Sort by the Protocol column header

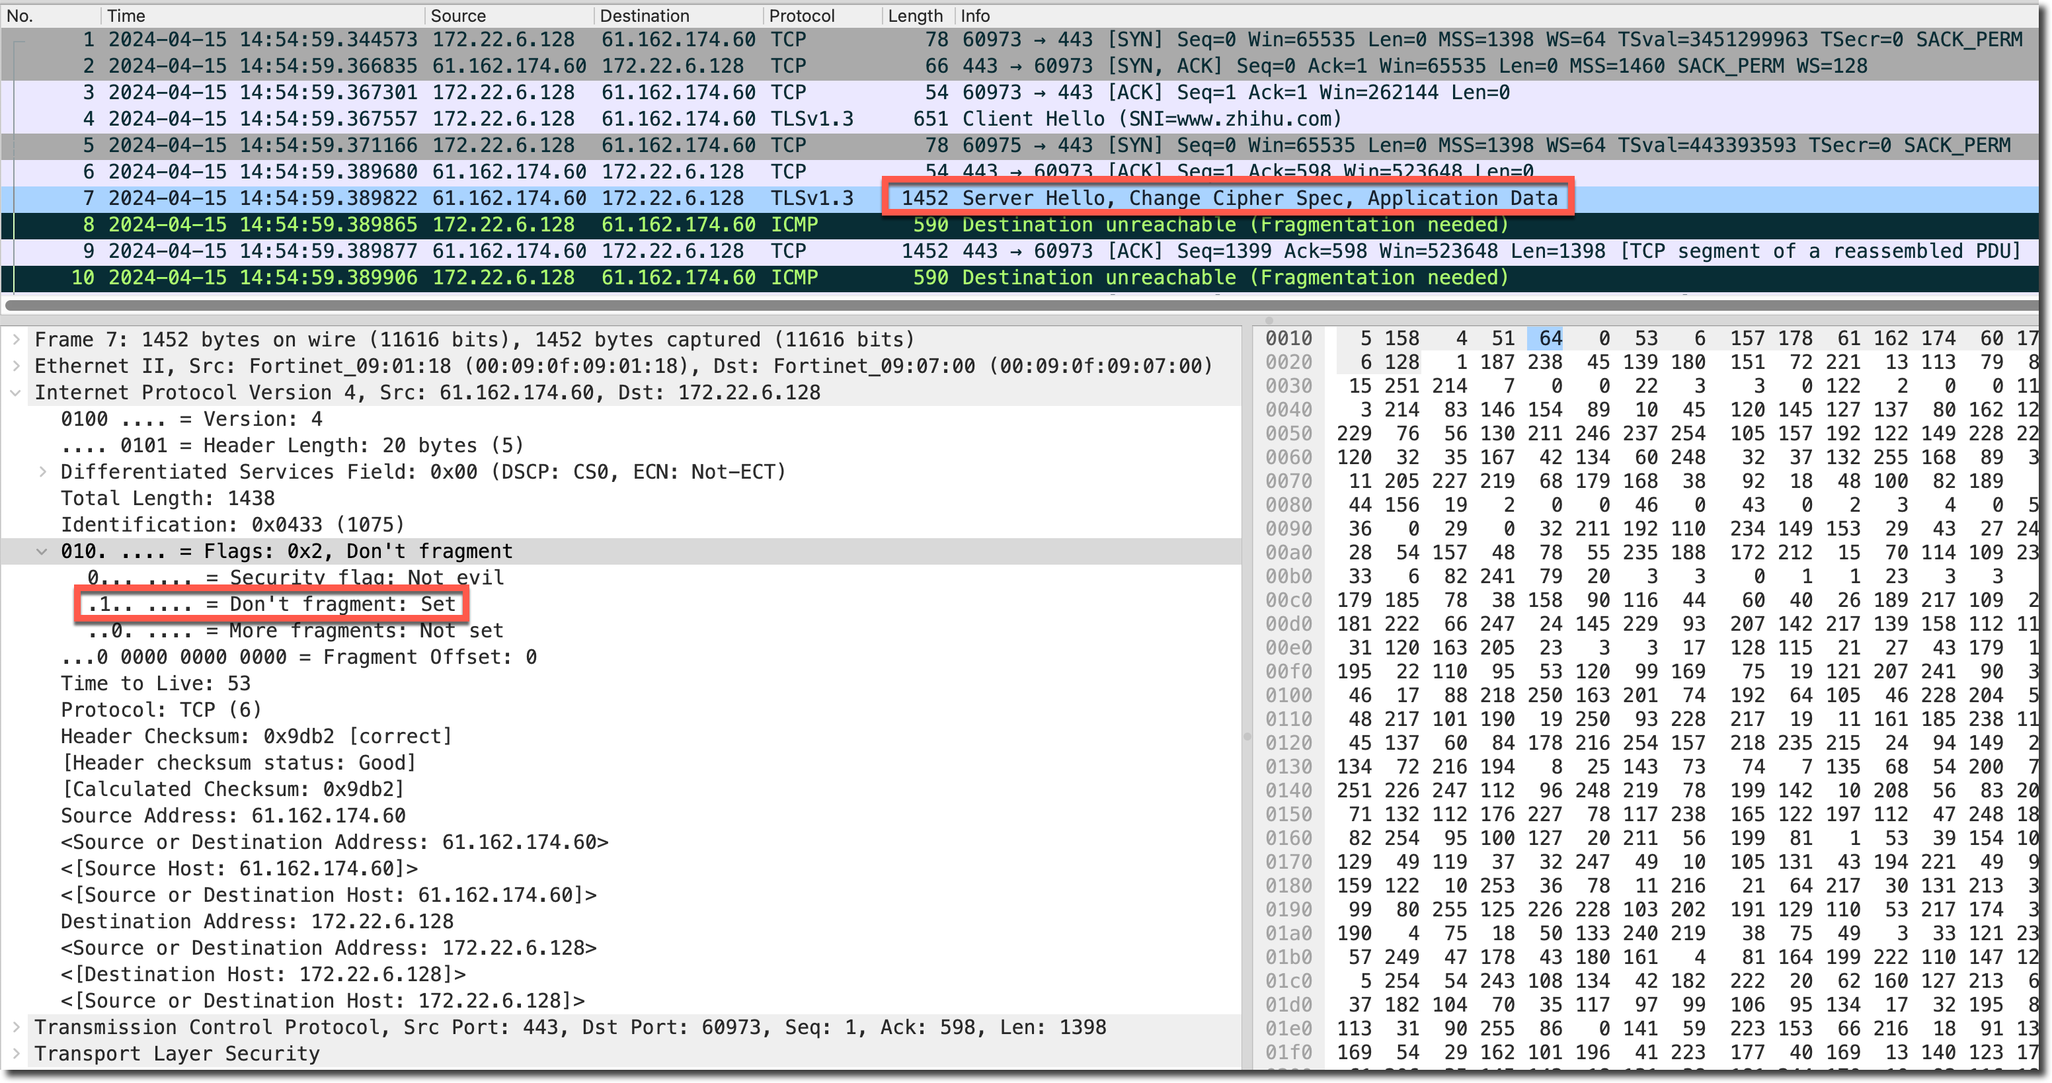pyautogui.click(x=823, y=16)
